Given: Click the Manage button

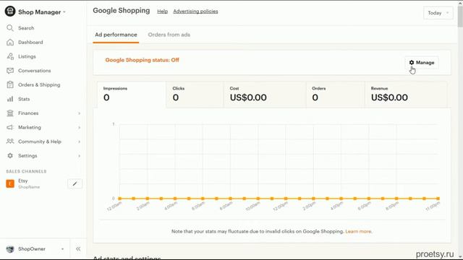Looking at the screenshot, I should point(422,63).
